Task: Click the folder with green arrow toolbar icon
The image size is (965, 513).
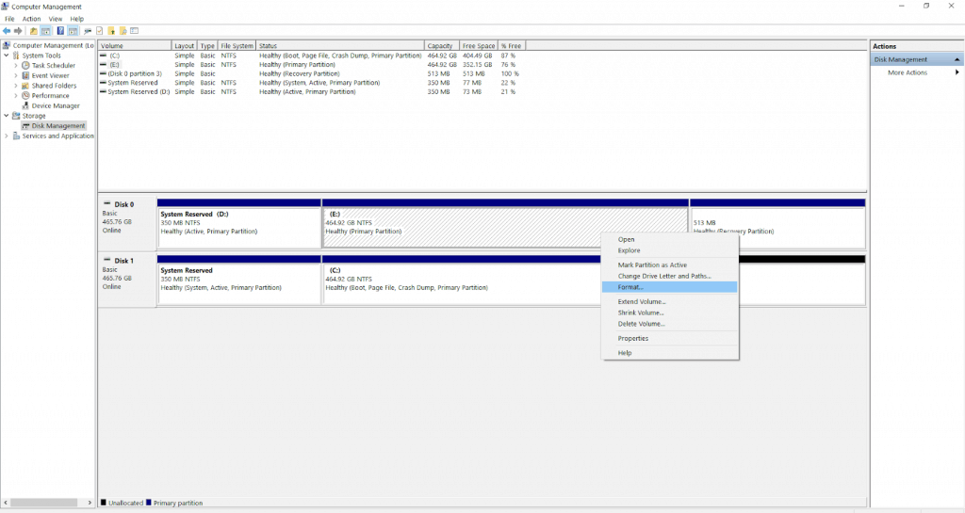Action: [111, 31]
